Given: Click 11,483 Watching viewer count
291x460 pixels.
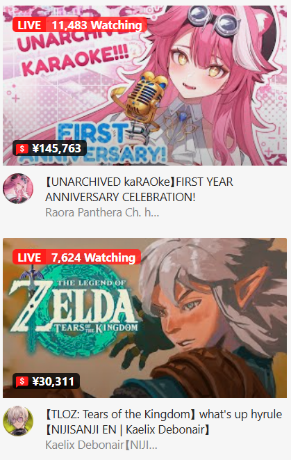Looking at the screenshot, I should click(x=97, y=25).
